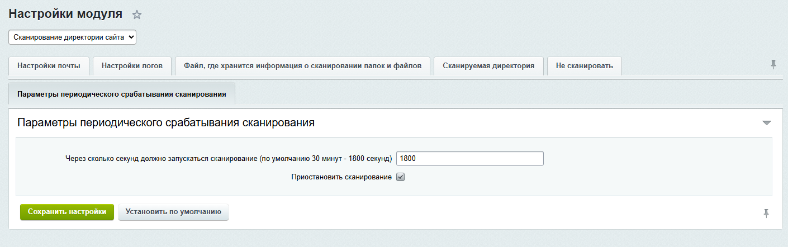Focus the scan interval field containing 1800
The height and width of the screenshot is (247, 788).
pyautogui.click(x=469, y=159)
